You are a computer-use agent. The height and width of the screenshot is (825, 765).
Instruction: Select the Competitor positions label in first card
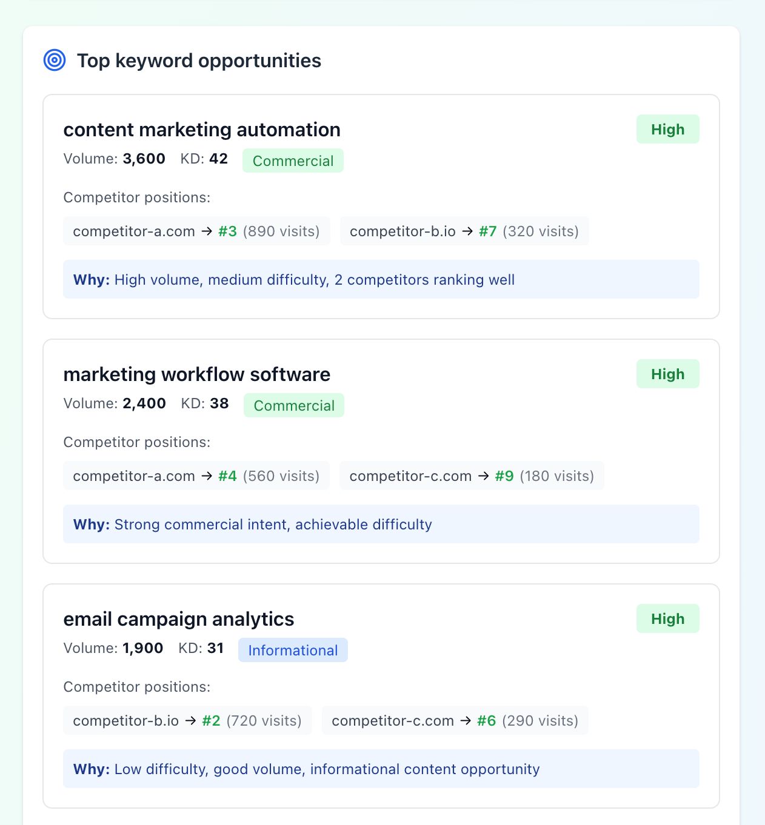coord(137,197)
